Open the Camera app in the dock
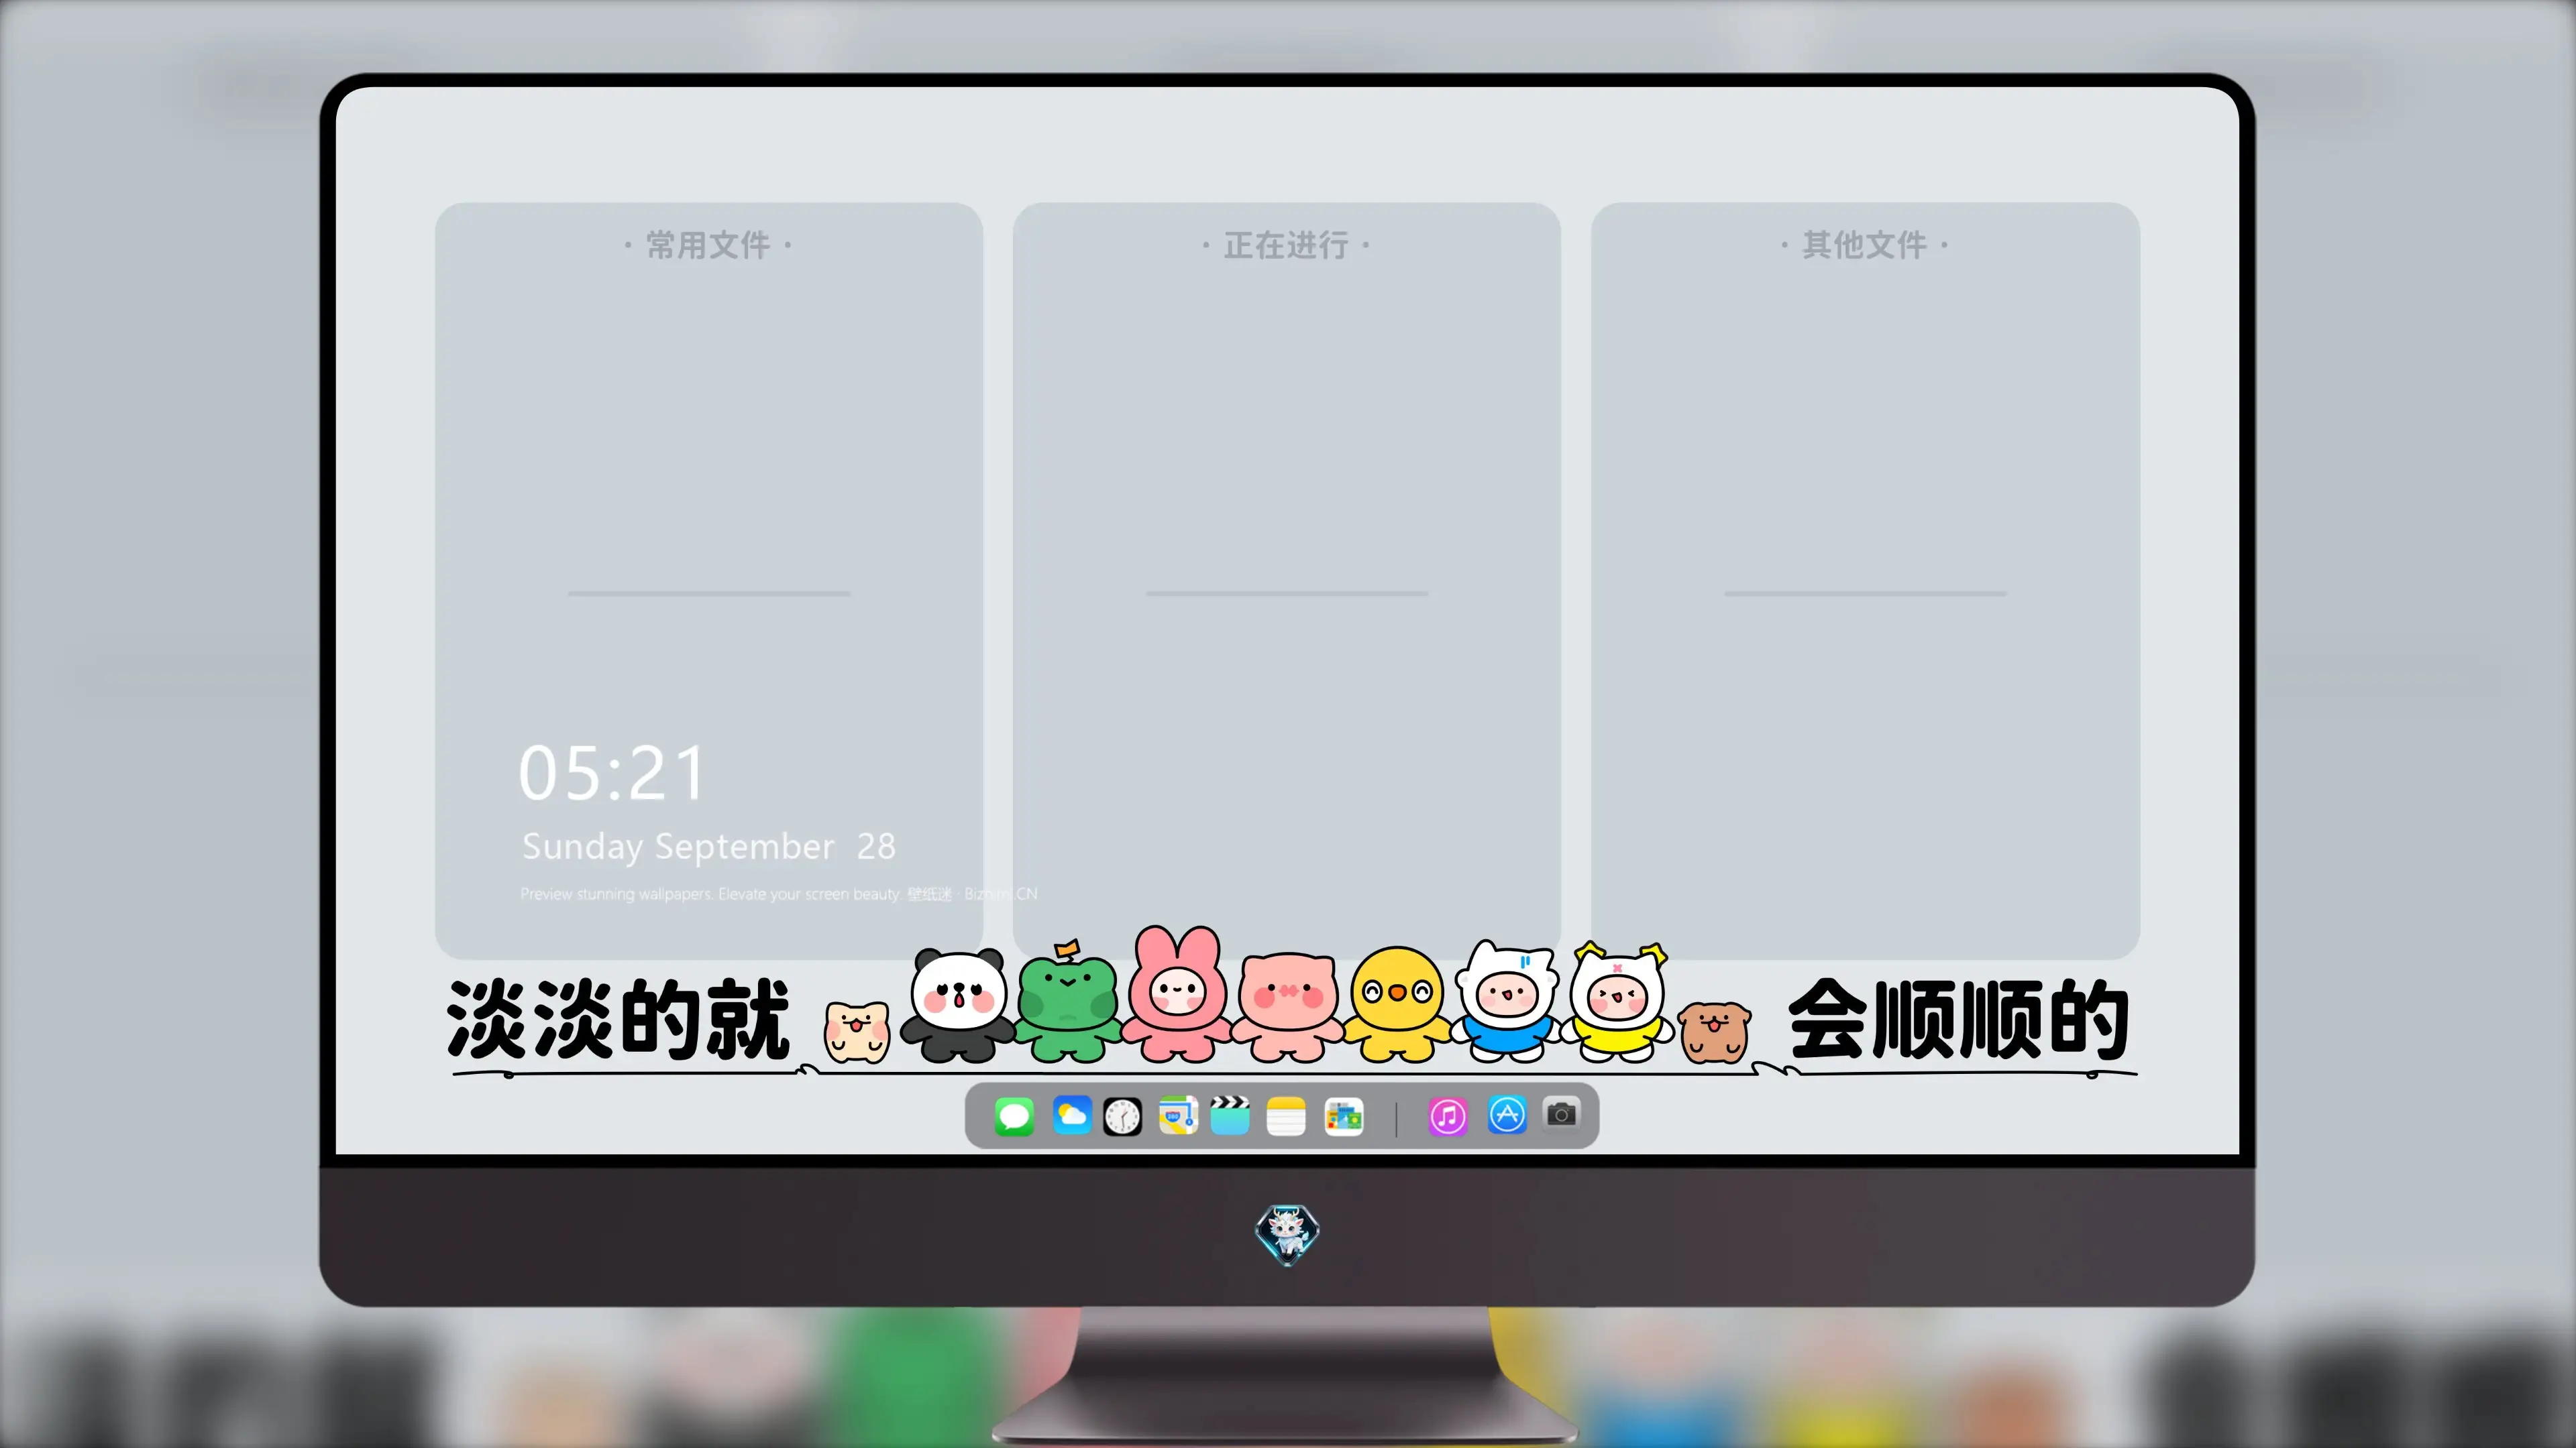Image resolution: width=2576 pixels, height=1448 pixels. pos(1561,1113)
